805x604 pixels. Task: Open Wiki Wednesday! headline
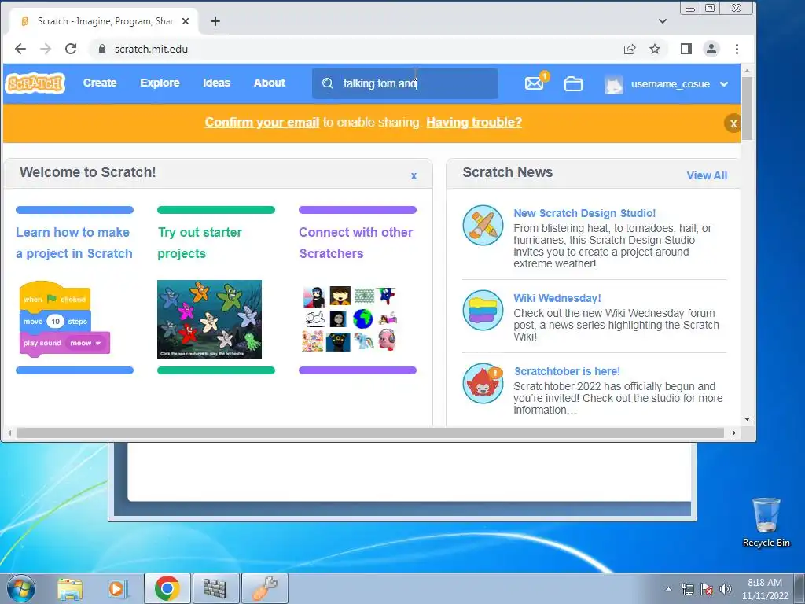557,298
